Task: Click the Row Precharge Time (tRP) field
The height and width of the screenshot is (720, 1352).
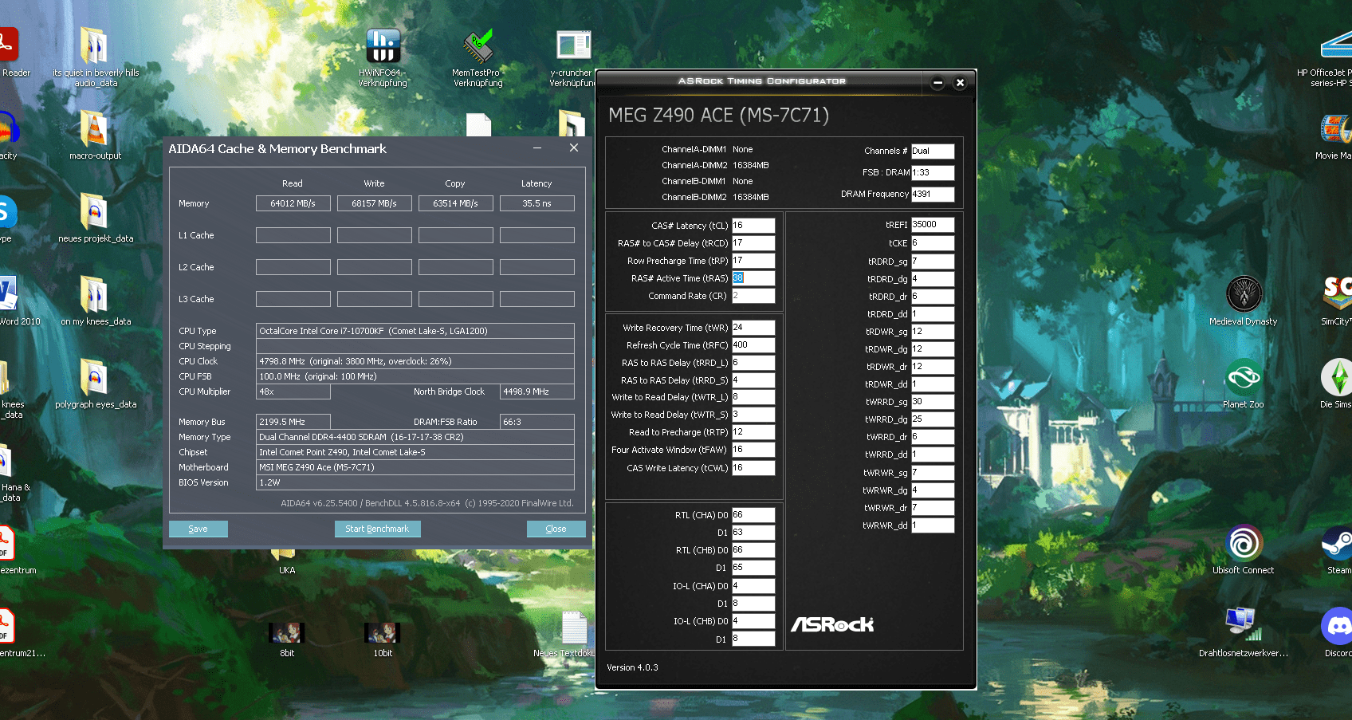Action: coord(753,261)
